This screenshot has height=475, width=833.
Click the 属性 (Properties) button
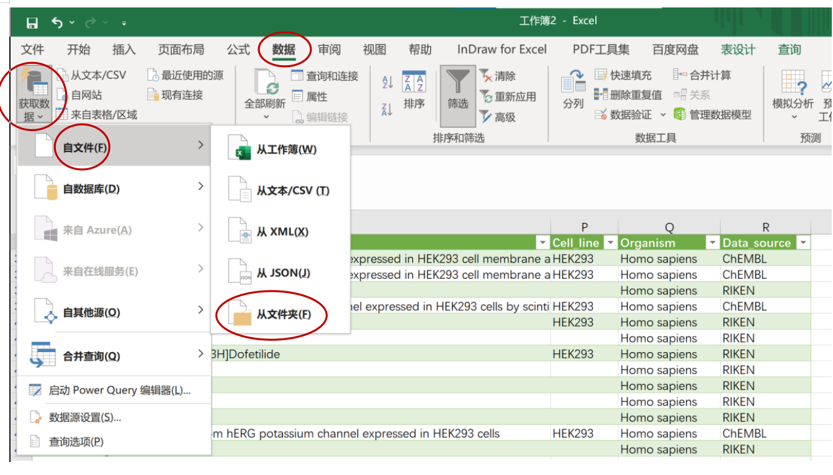tap(309, 96)
